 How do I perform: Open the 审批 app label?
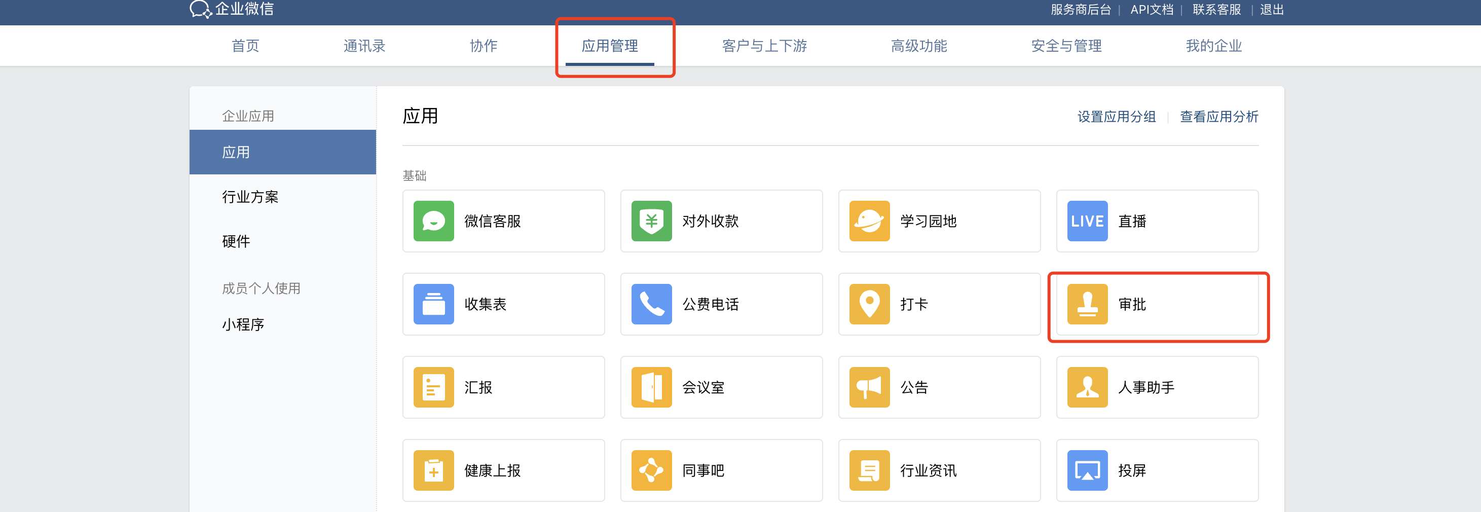click(1132, 304)
